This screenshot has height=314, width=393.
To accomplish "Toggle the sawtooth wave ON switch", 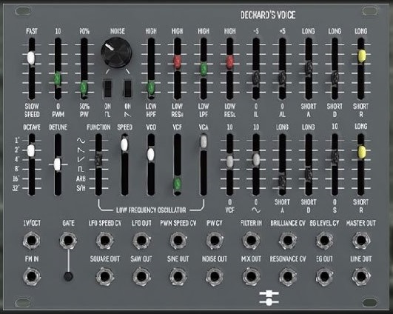I will 127,89.
